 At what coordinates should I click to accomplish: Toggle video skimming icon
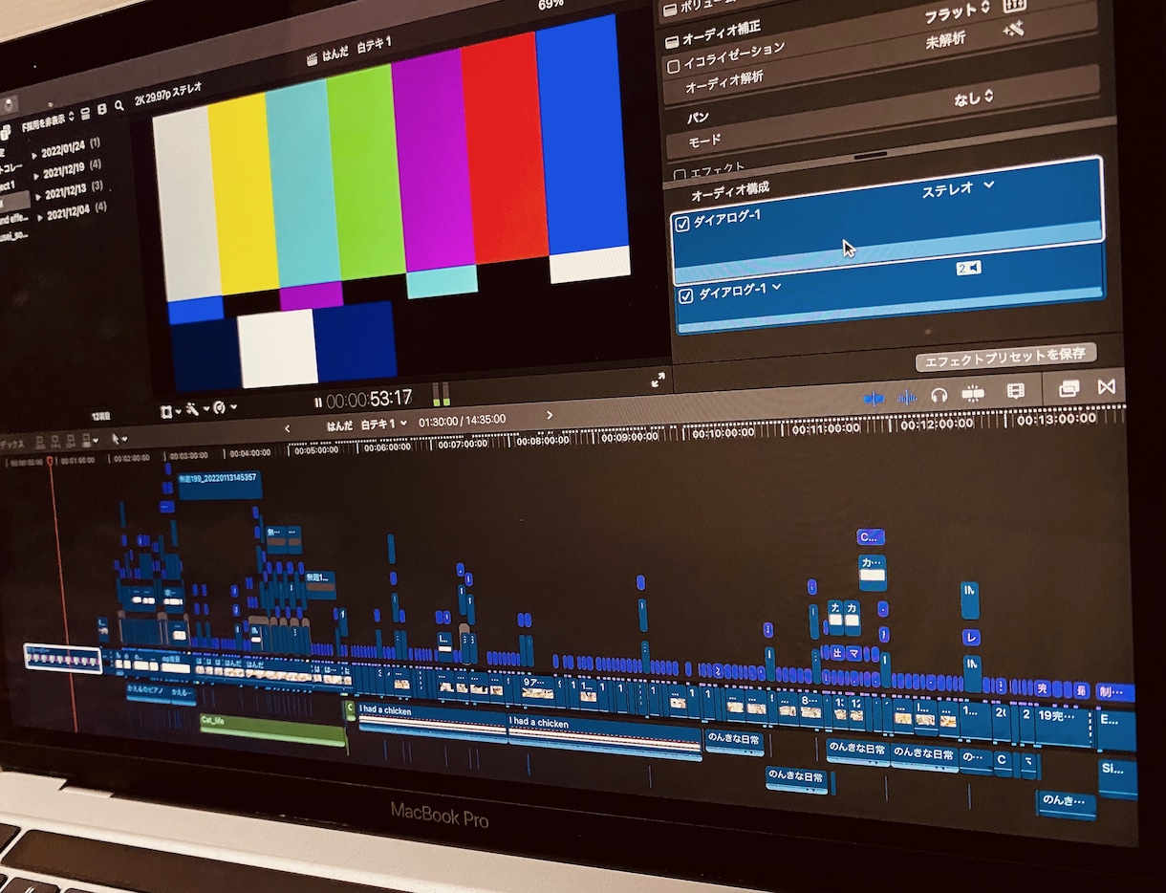(x=873, y=398)
